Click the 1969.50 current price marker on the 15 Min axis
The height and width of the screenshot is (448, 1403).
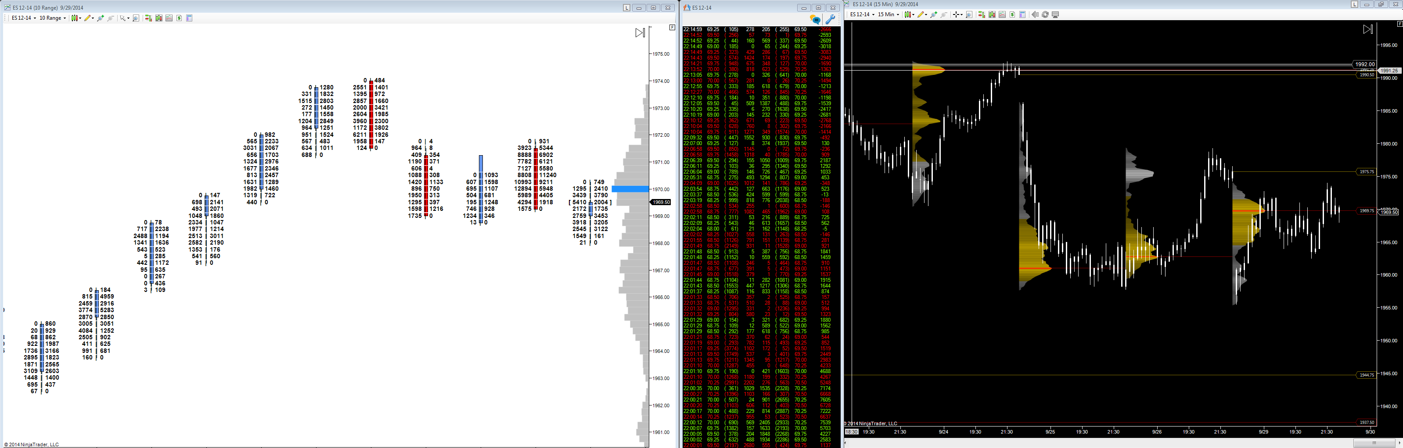click(1389, 212)
